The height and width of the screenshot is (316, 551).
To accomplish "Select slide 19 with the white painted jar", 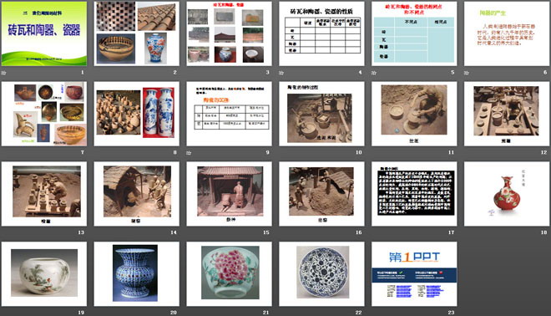I will (x=44, y=273).
